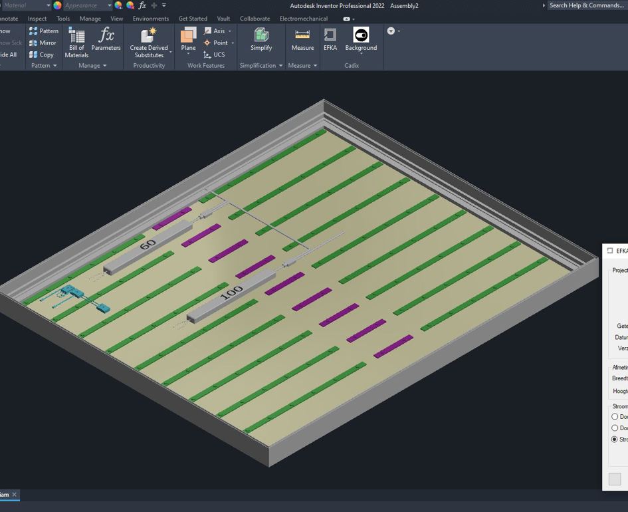Screen dimensions: 628x512
Task: Click Create Derived Substitutes
Action: 149,42
